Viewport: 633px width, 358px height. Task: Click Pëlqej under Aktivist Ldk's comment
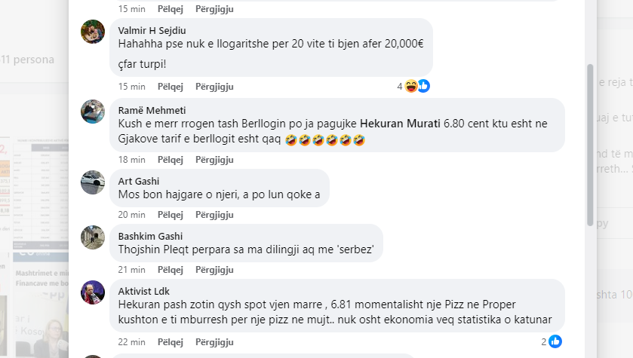(170, 342)
